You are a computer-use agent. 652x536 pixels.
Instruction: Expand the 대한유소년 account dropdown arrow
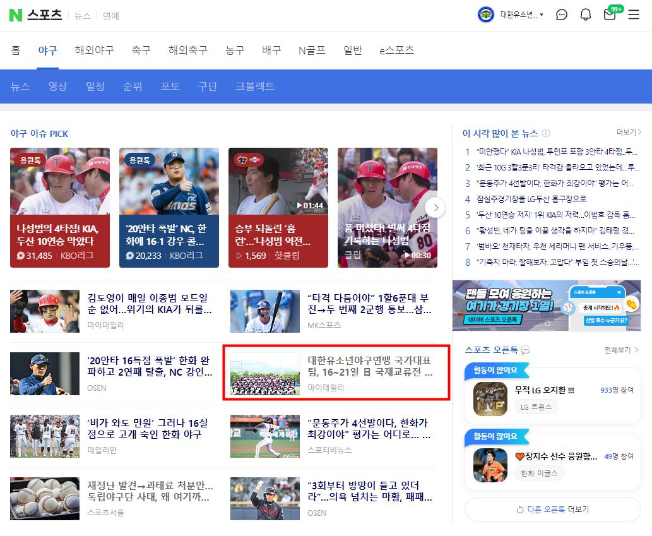point(542,15)
